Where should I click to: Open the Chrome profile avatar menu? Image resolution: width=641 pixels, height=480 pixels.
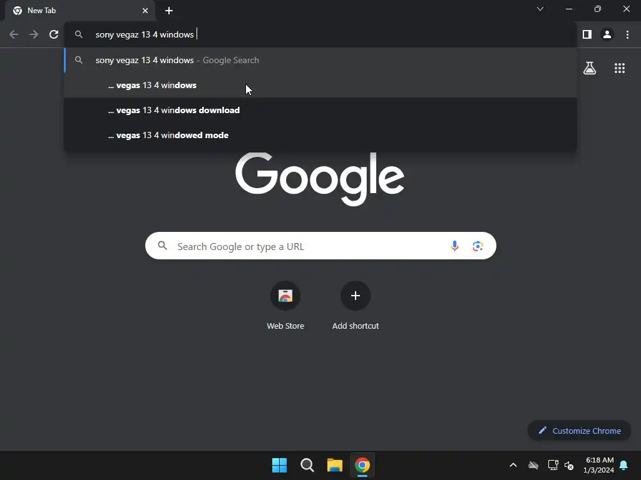607,35
